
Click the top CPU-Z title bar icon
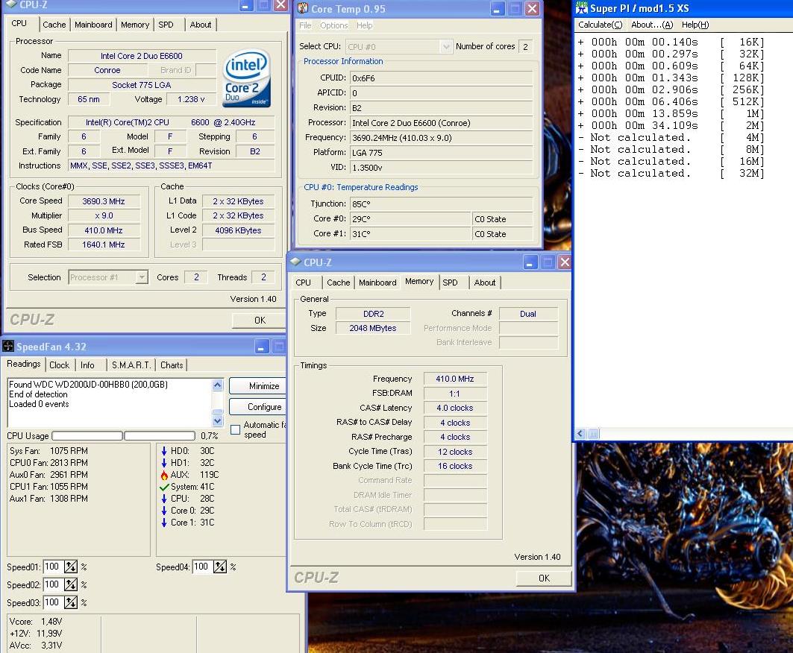point(11,4)
